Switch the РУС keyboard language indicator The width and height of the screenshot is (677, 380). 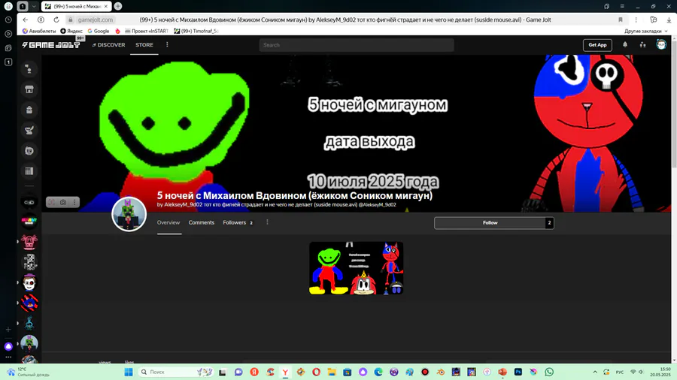(620, 372)
